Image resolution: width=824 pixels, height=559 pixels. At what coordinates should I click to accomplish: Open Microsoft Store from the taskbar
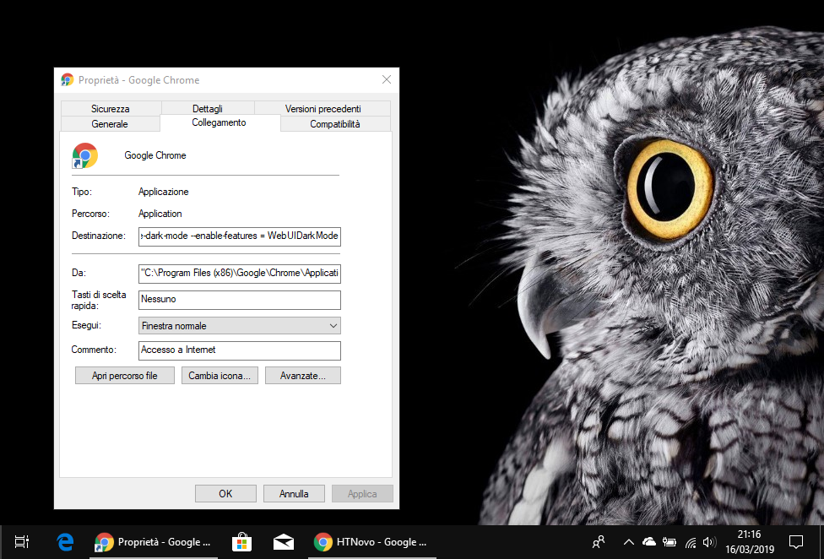(x=241, y=541)
